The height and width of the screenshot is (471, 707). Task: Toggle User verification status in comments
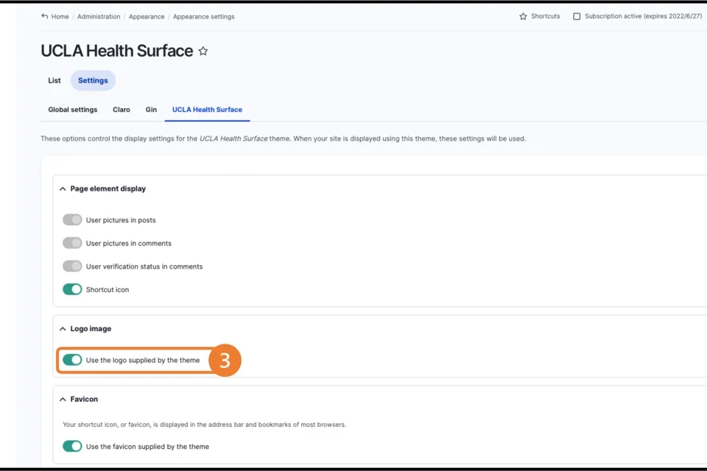tap(72, 266)
